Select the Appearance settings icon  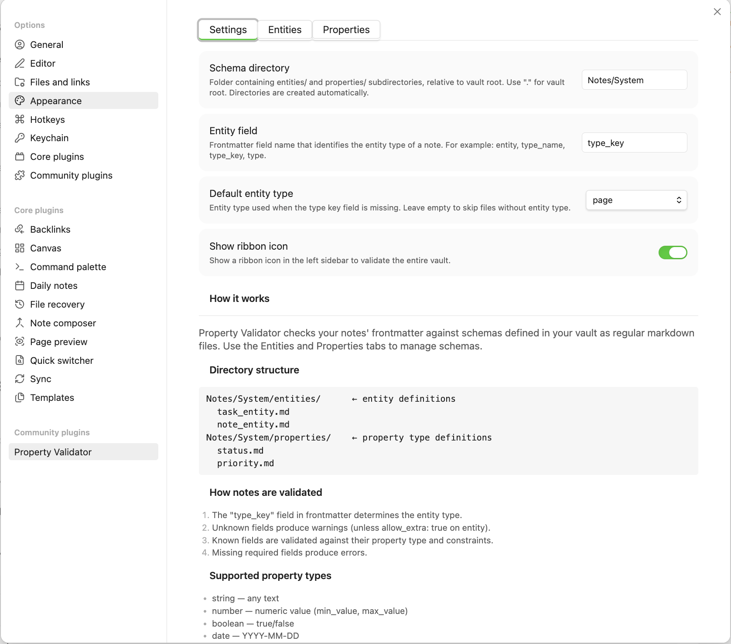(20, 100)
